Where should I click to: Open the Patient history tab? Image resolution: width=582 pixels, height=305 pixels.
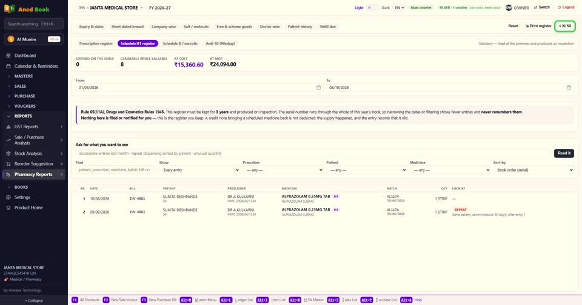click(300, 27)
